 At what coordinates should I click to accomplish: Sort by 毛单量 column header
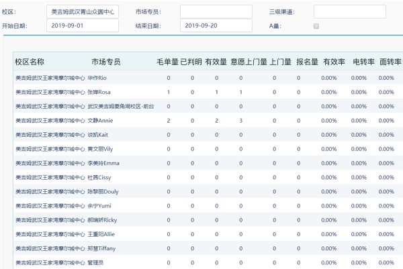point(167,62)
